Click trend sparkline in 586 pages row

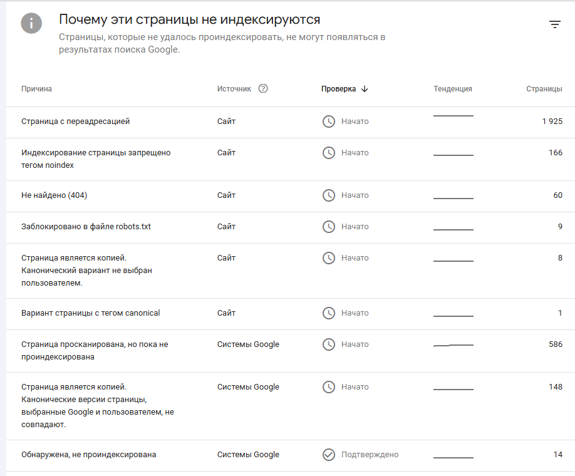pos(453,345)
